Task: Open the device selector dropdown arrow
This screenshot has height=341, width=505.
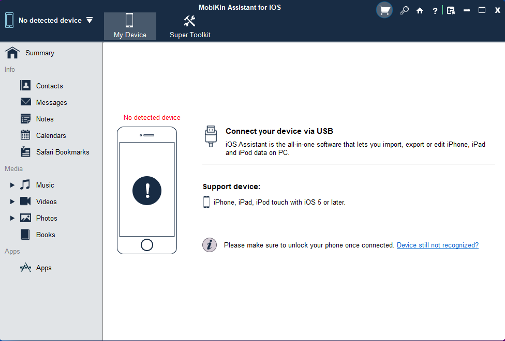Action: pos(90,20)
